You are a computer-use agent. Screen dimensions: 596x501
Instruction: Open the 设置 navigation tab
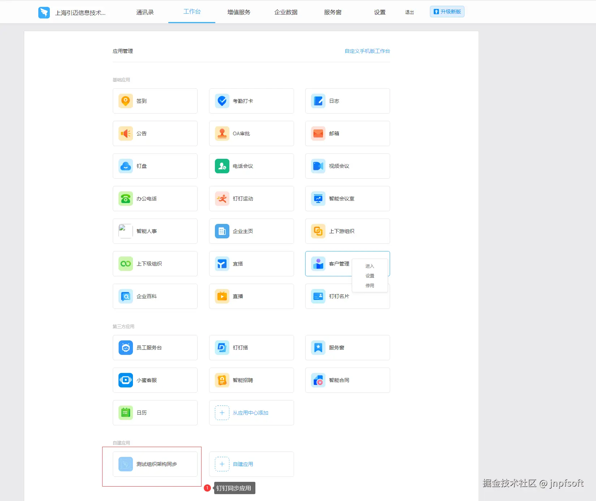380,12
